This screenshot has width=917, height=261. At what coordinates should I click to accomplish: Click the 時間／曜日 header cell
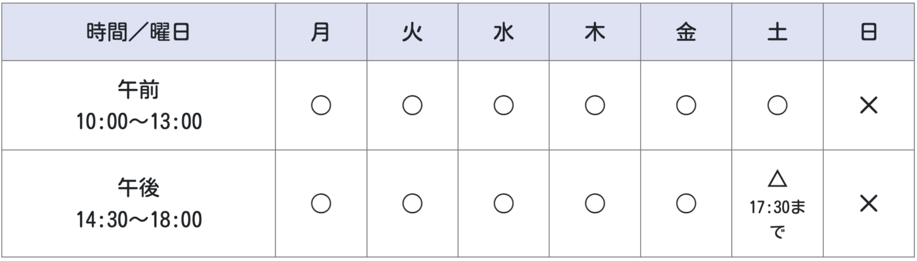139,33
